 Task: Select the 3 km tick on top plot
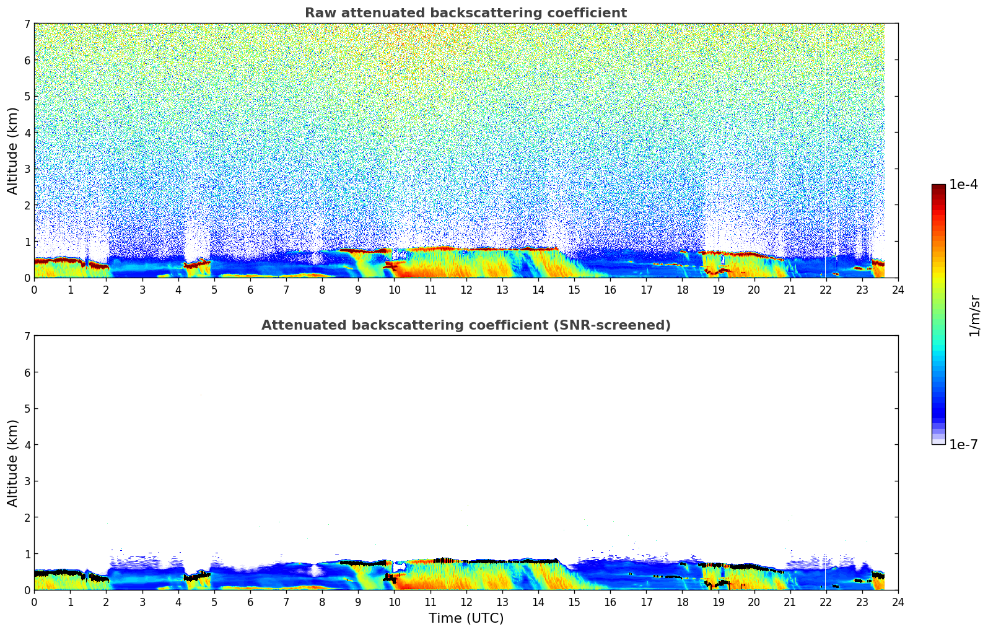[27, 169]
